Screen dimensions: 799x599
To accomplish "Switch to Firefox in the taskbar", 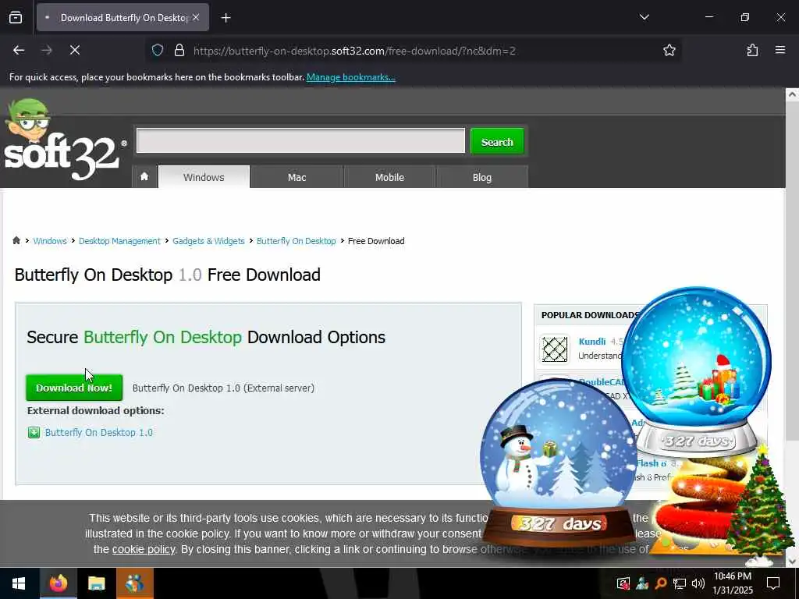I will click(58, 583).
